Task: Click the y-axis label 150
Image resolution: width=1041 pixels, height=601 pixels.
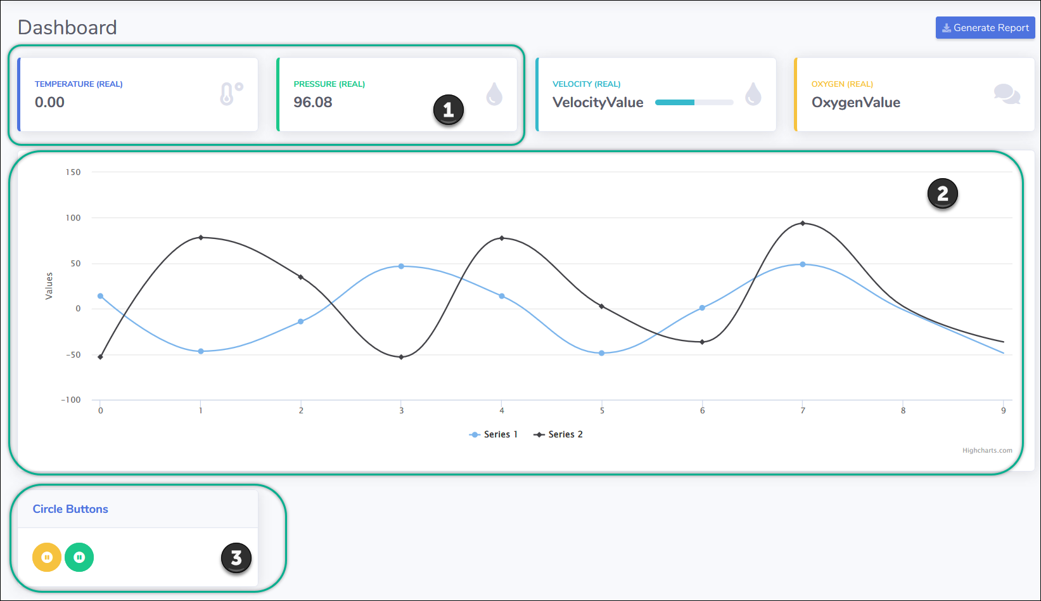Action: click(73, 172)
